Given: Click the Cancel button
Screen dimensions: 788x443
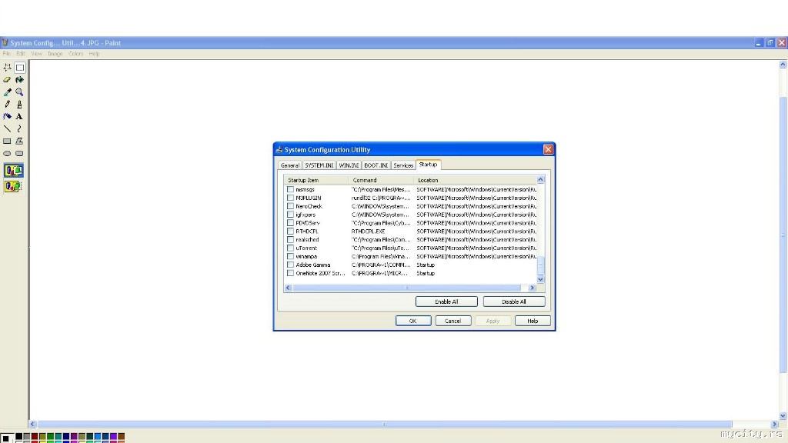Looking at the screenshot, I should pyautogui.click(x=452, y=321).
